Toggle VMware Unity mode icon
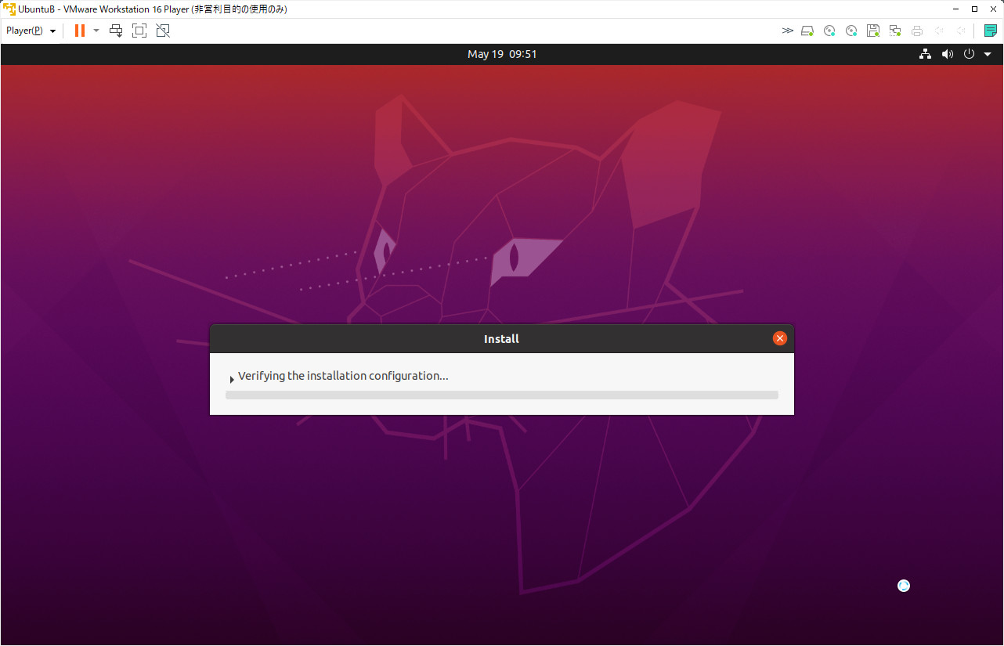The image size is (1004, 646). [163, 31]
